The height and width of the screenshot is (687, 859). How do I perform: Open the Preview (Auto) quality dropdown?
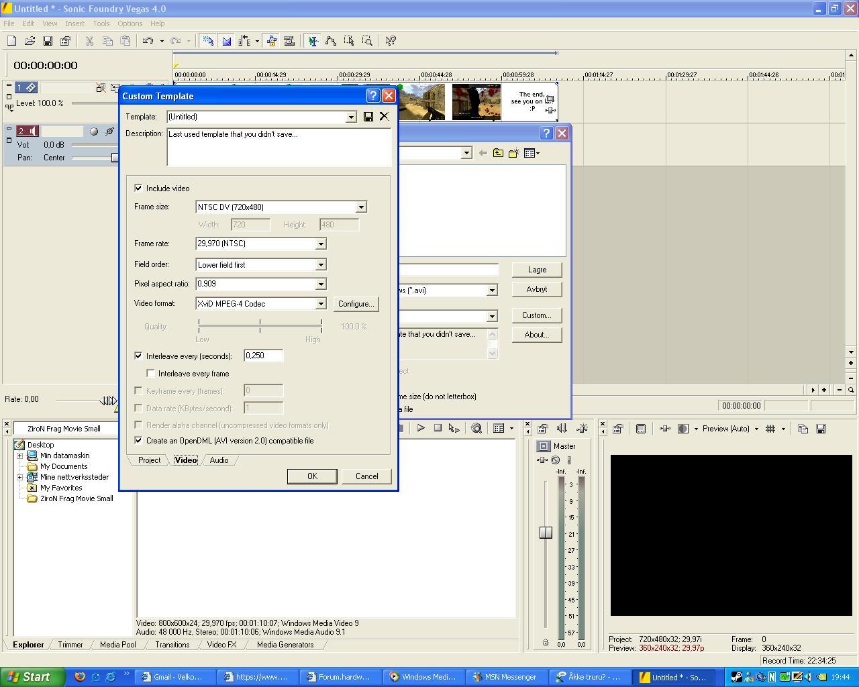point(756,429)
